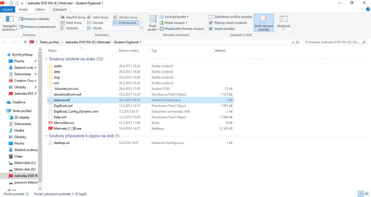
Task: Click the help question mark icon
Action: pyautogui.click(x=368, y=9)
